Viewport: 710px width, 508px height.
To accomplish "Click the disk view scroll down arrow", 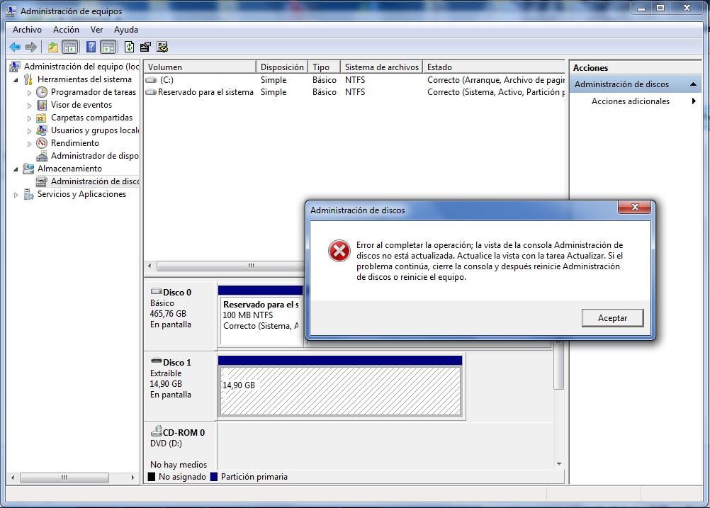I will 559,463.
